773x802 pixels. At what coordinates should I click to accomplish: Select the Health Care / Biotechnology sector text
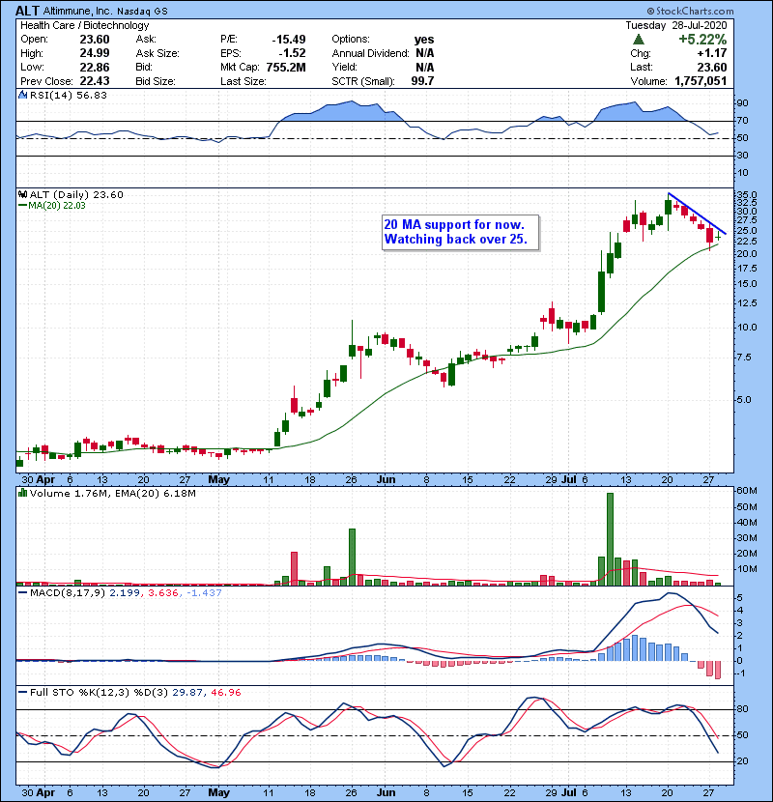coord(84,25)
